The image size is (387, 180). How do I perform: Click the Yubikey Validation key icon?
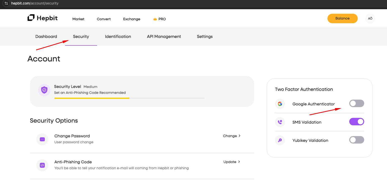click(280, 140)
